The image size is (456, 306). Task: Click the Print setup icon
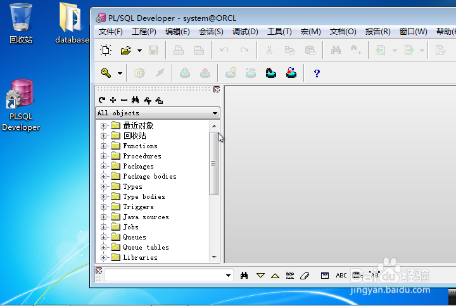click(199, 50)
